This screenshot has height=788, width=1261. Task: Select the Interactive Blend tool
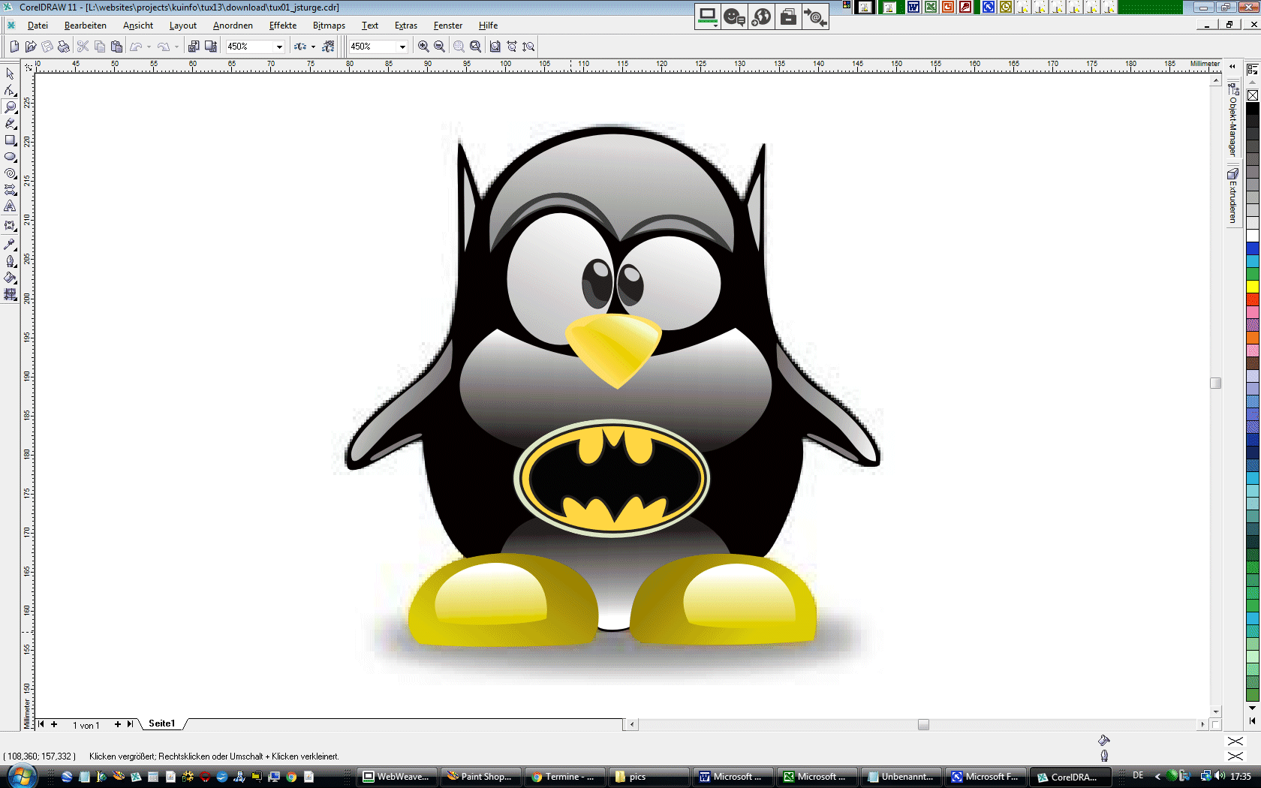(10, 226)
